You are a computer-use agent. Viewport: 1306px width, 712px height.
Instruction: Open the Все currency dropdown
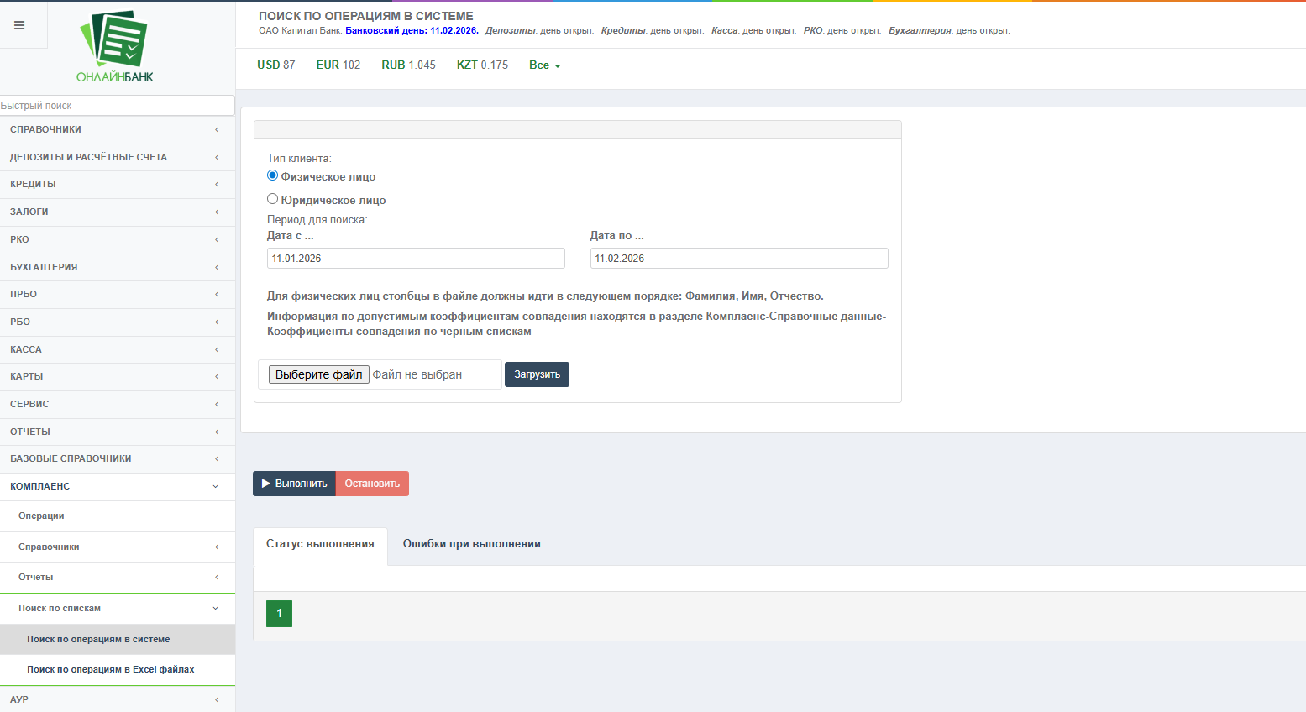(544, 65)
